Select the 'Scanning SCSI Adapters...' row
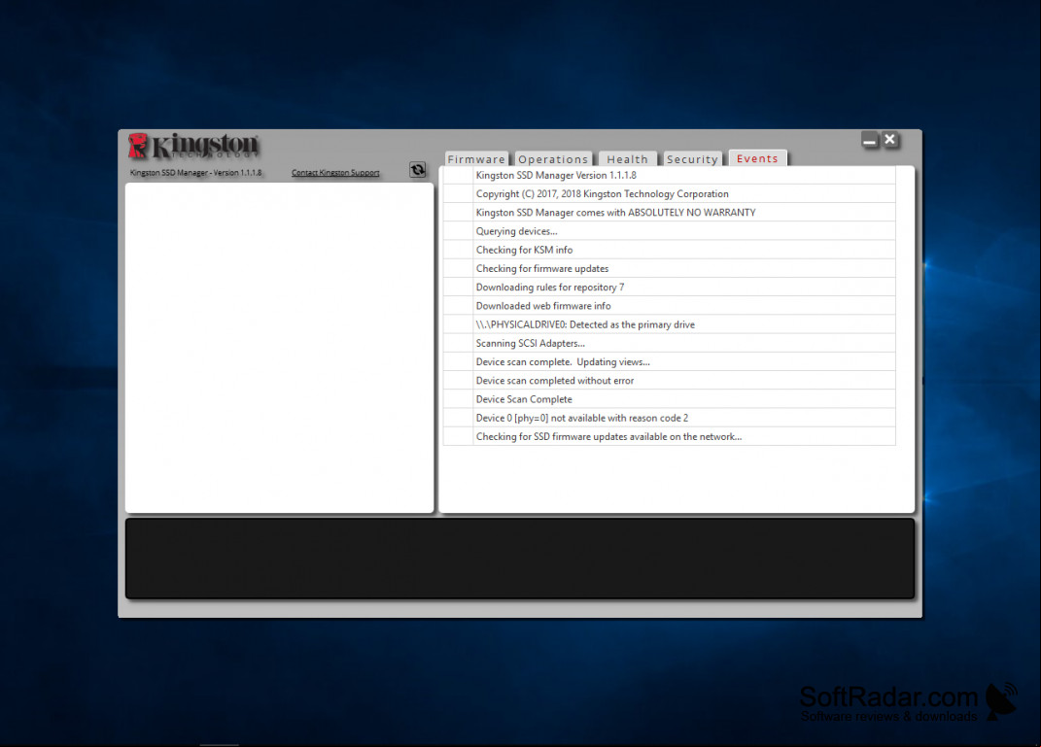Image resolution: width=1041 pixels, height=747 pixels. coord(669,343)
